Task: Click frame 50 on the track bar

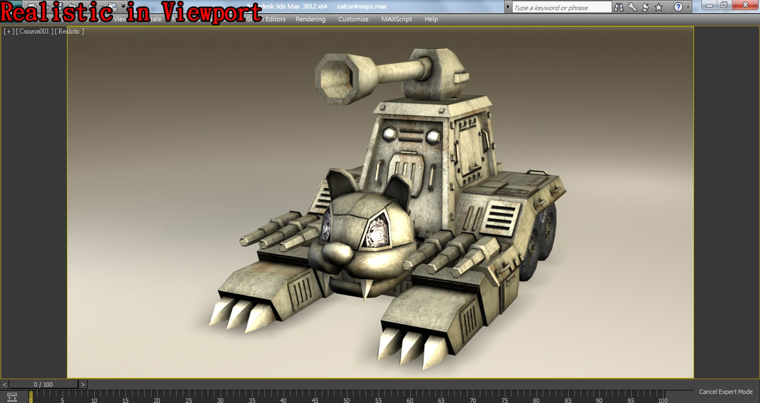Action: (x=347, y=396)
